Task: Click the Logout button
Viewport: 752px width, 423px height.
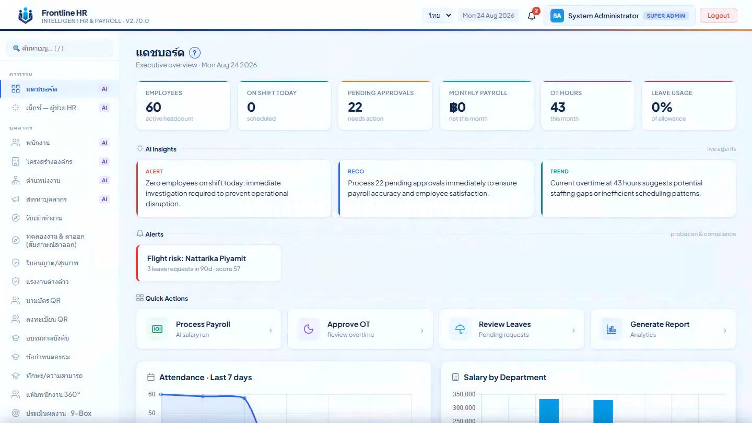Action: click(718, 16)
